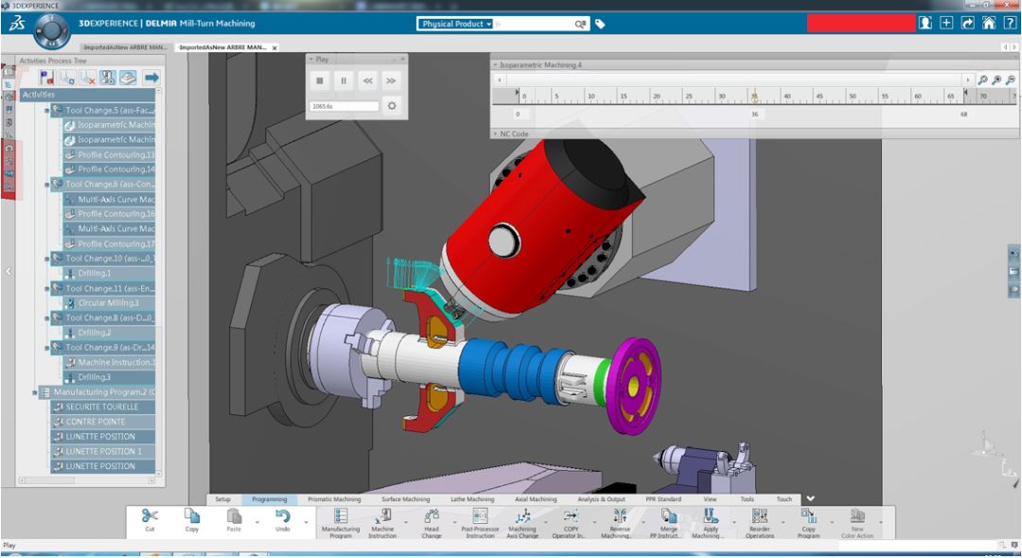
Task: Expand the NC Code section
Action: click(x=495, y=133)
